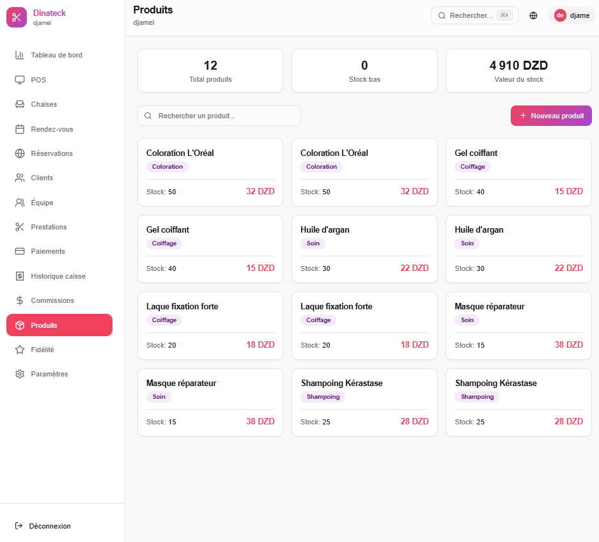The width and height of the screenshot is (599, 542).
Task: Click the Produits box icon
Action: 19,325
